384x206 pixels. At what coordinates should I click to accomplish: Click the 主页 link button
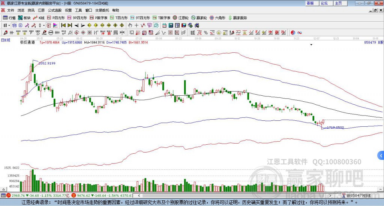[x=340, y=3]
